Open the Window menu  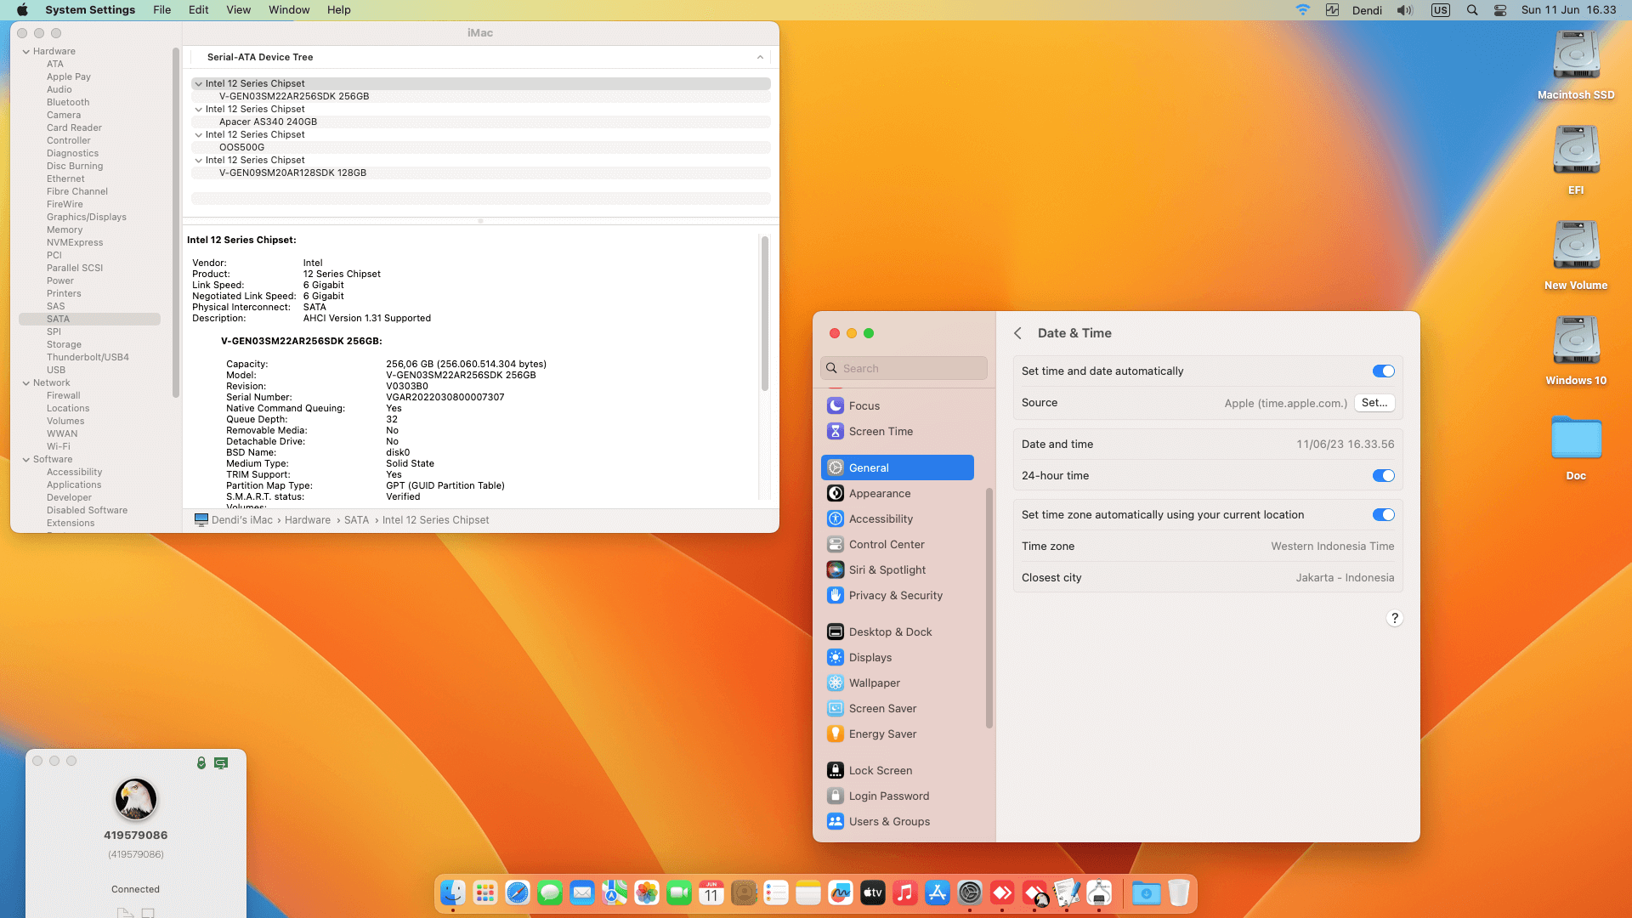(x=289, y=10)
